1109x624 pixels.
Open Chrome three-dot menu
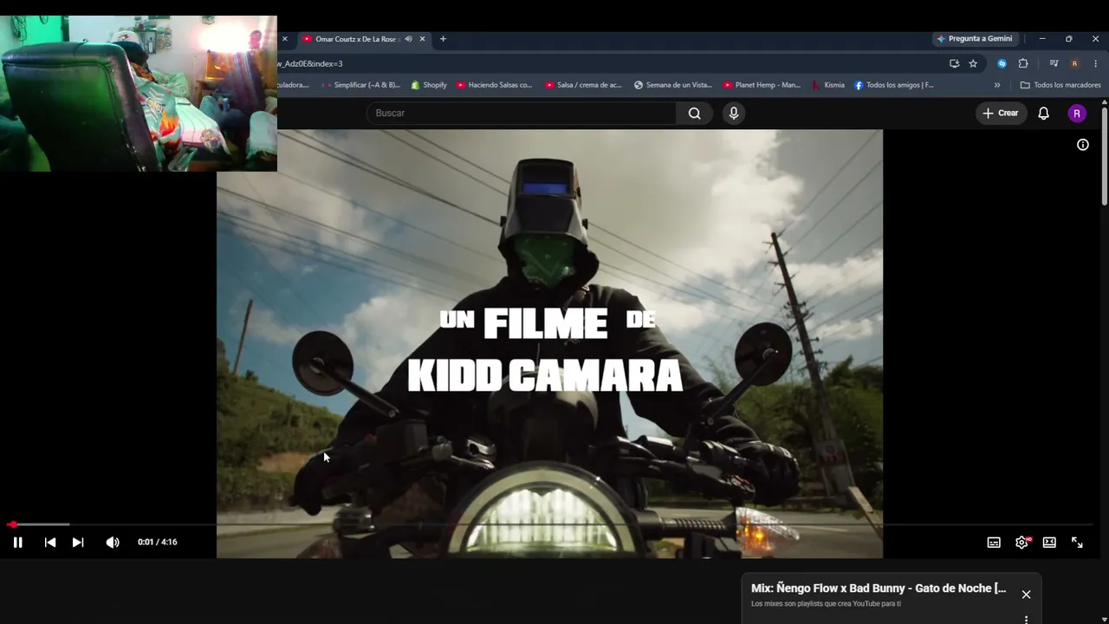point(1095,63)
